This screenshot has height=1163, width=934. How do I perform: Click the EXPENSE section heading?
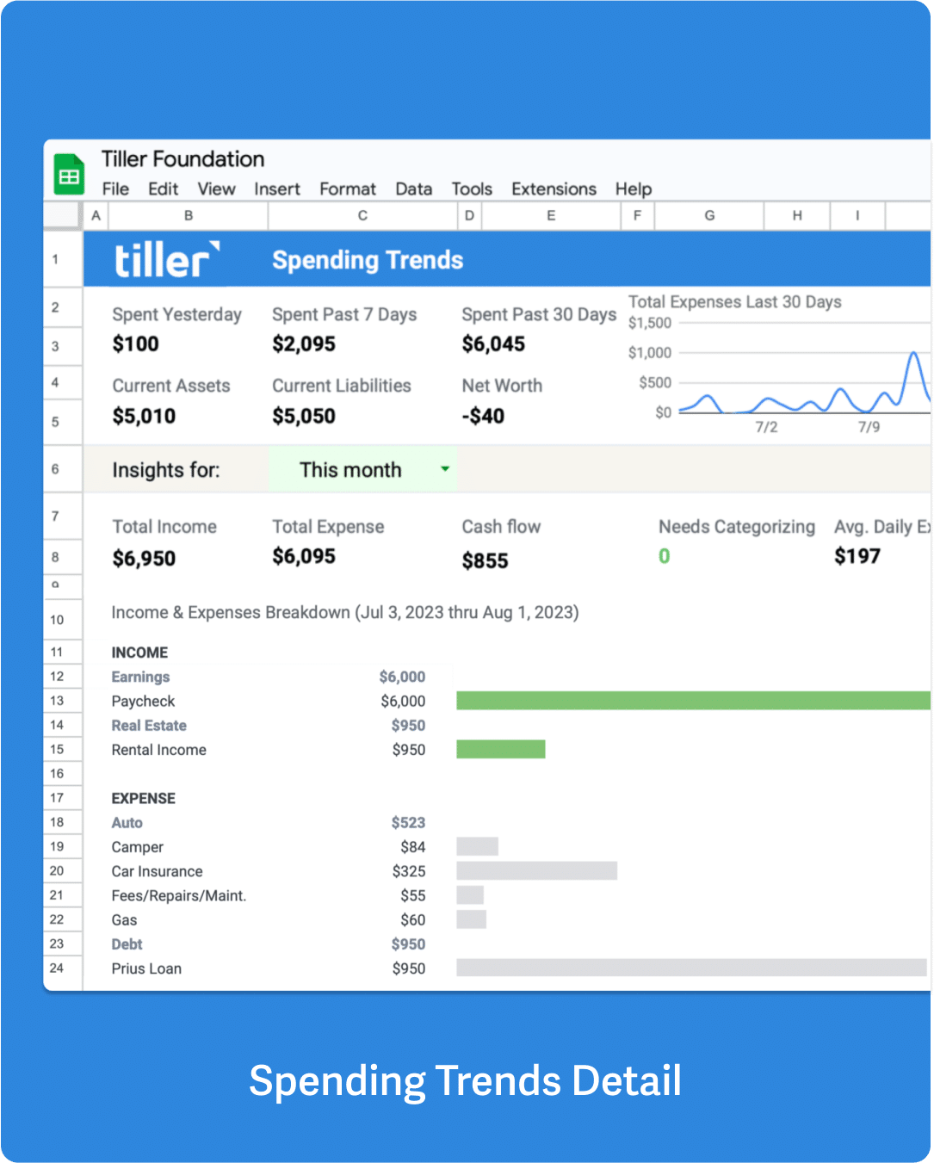click(143, 799)
